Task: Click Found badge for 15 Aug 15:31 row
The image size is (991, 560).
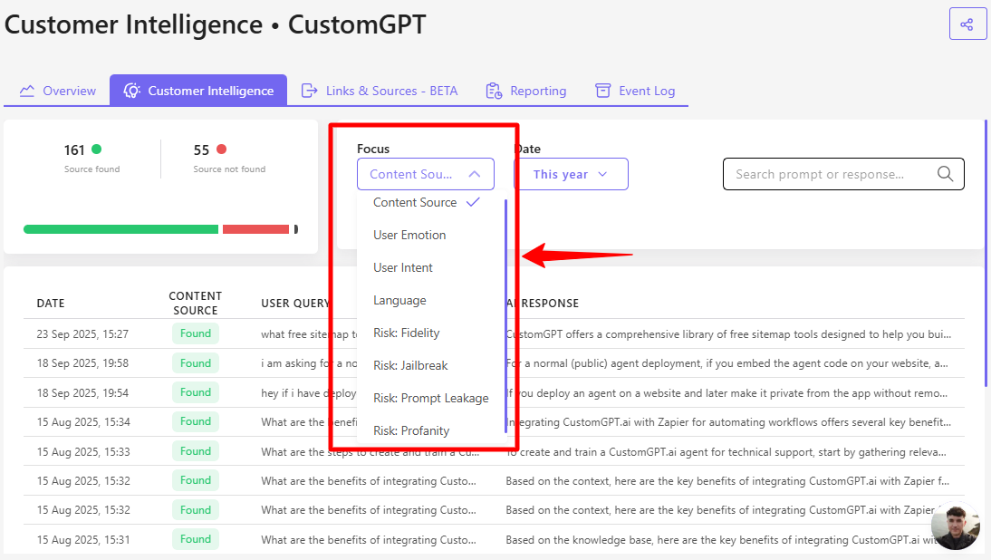Action: coord(196,539)
